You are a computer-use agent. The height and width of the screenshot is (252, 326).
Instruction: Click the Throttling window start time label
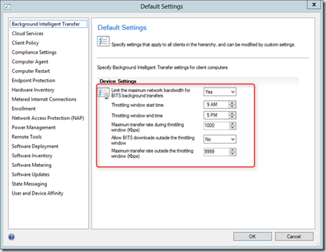[137, 105]
